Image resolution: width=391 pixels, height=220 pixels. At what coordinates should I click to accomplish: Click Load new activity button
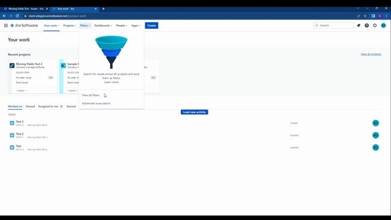pyautogui.click(x=194, y=112)
